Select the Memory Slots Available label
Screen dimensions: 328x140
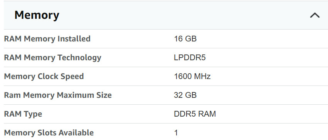[49, 133]
